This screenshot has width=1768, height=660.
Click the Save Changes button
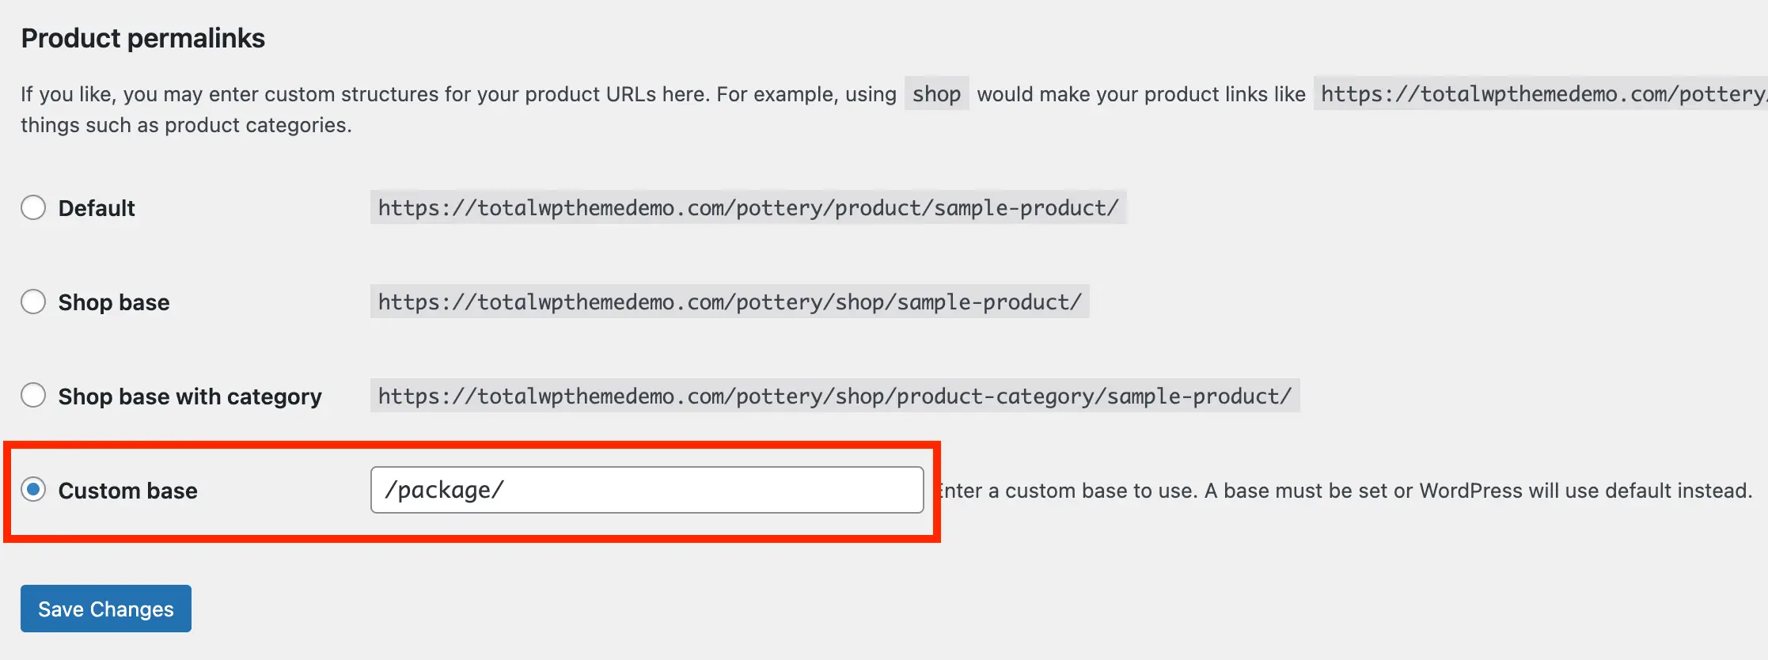click(105, 608)
